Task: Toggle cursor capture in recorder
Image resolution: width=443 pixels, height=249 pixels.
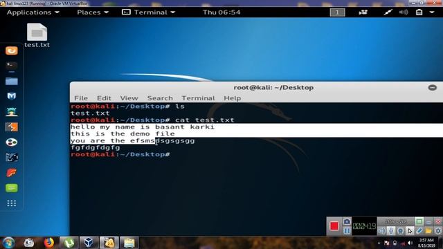Action: pos(410,231)
